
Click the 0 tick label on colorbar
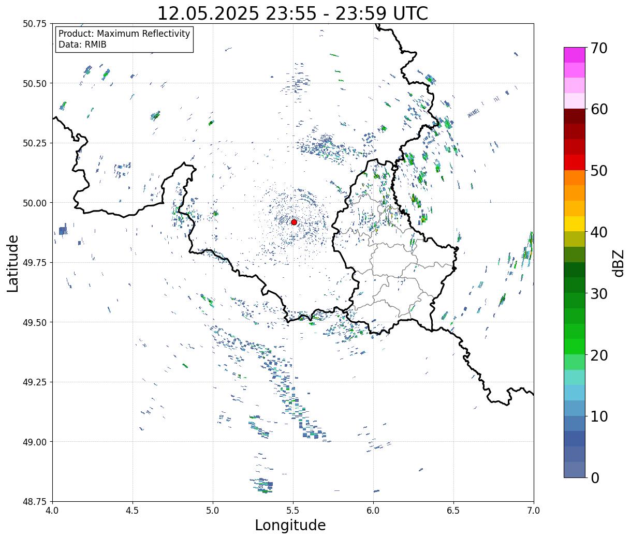594,478
